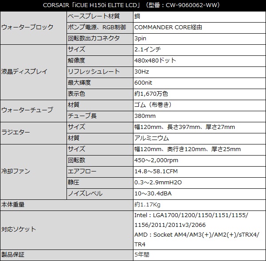Viewport: 266px width, 261px height.
Task: Select the アルミニウム value
Action: (x=152, y=138)
